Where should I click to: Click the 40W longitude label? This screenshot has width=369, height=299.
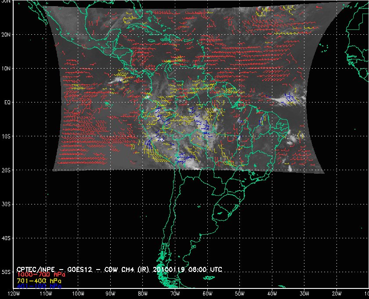(x=272, y=294)
